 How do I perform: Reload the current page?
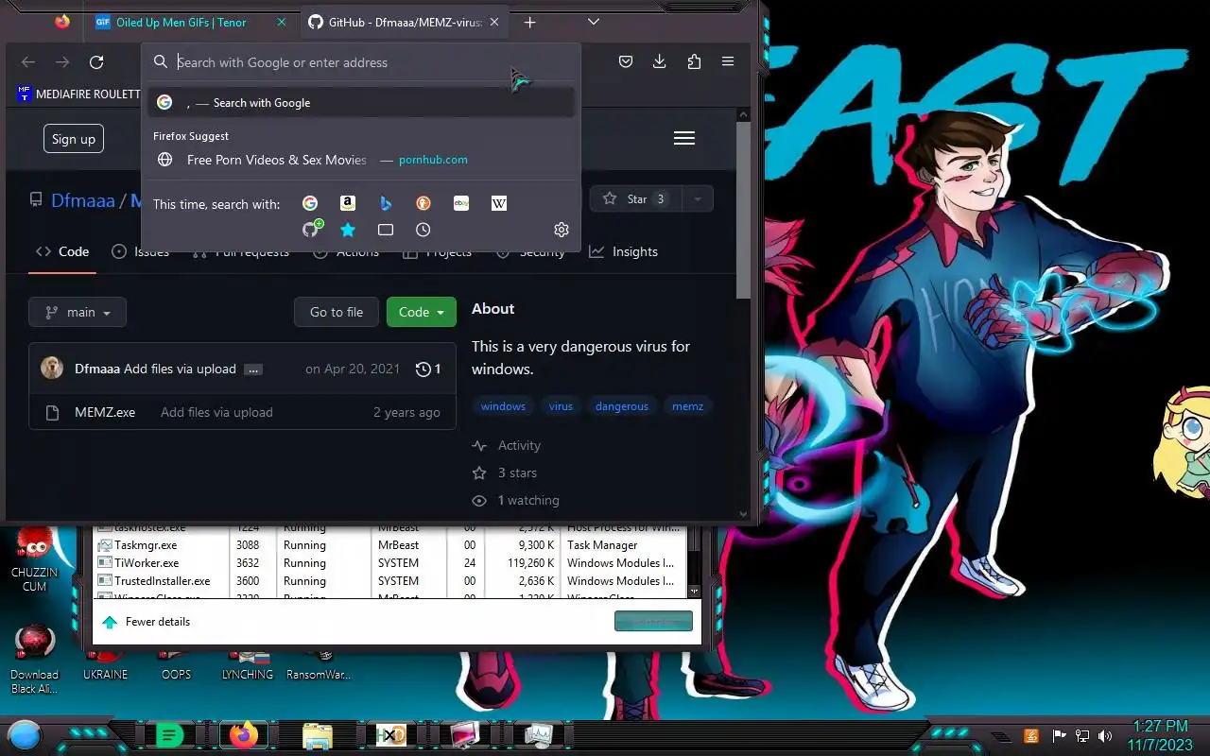(96, 62)
